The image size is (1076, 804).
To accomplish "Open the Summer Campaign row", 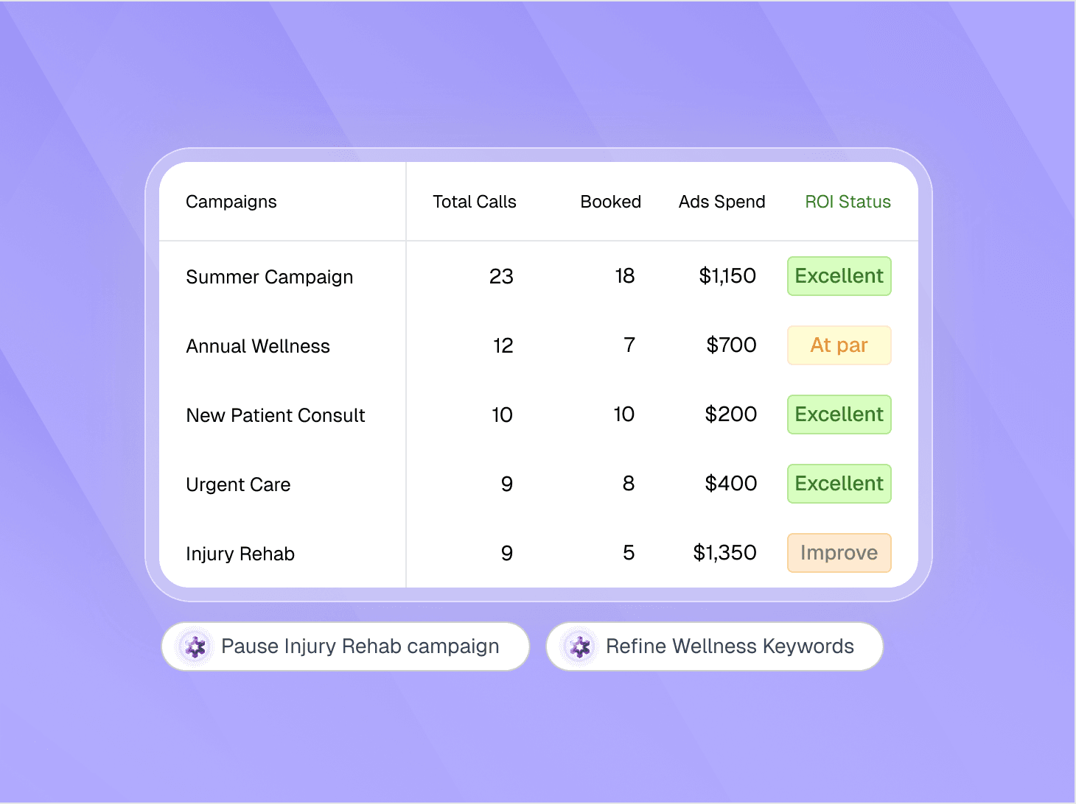I will [269, 277].
